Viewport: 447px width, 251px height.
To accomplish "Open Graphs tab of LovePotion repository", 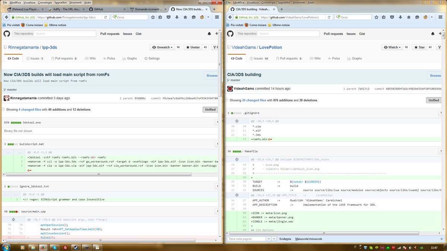I will pos(354,58).
